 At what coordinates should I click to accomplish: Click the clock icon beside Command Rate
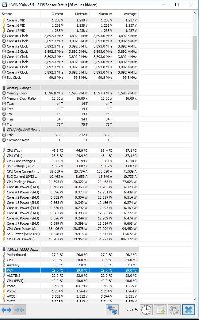point(4,140)
